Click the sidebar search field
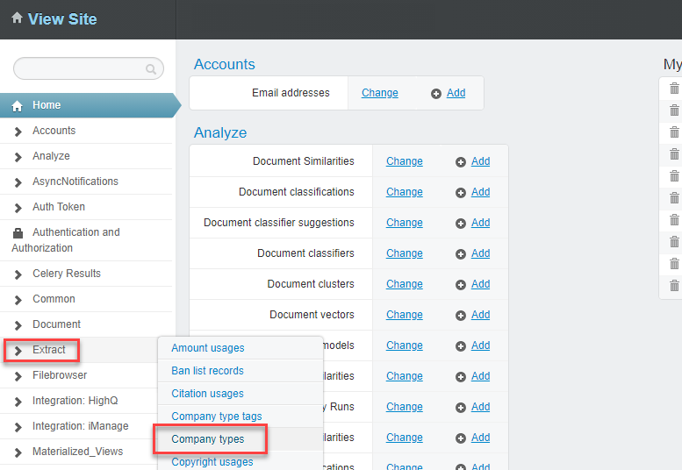682x470 pixels. pyautogui.click(x=89, y=68)
